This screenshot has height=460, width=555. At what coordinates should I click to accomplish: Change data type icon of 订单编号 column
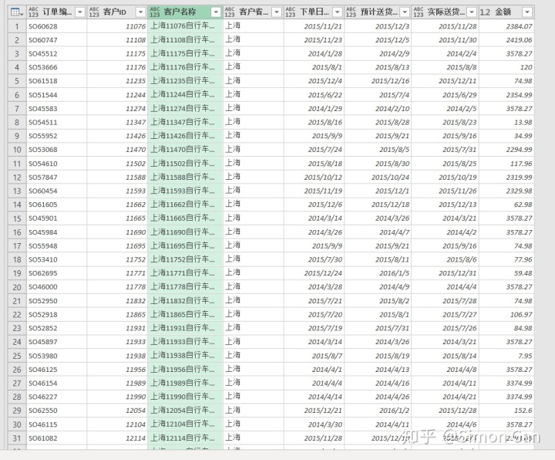coord(33,12)
